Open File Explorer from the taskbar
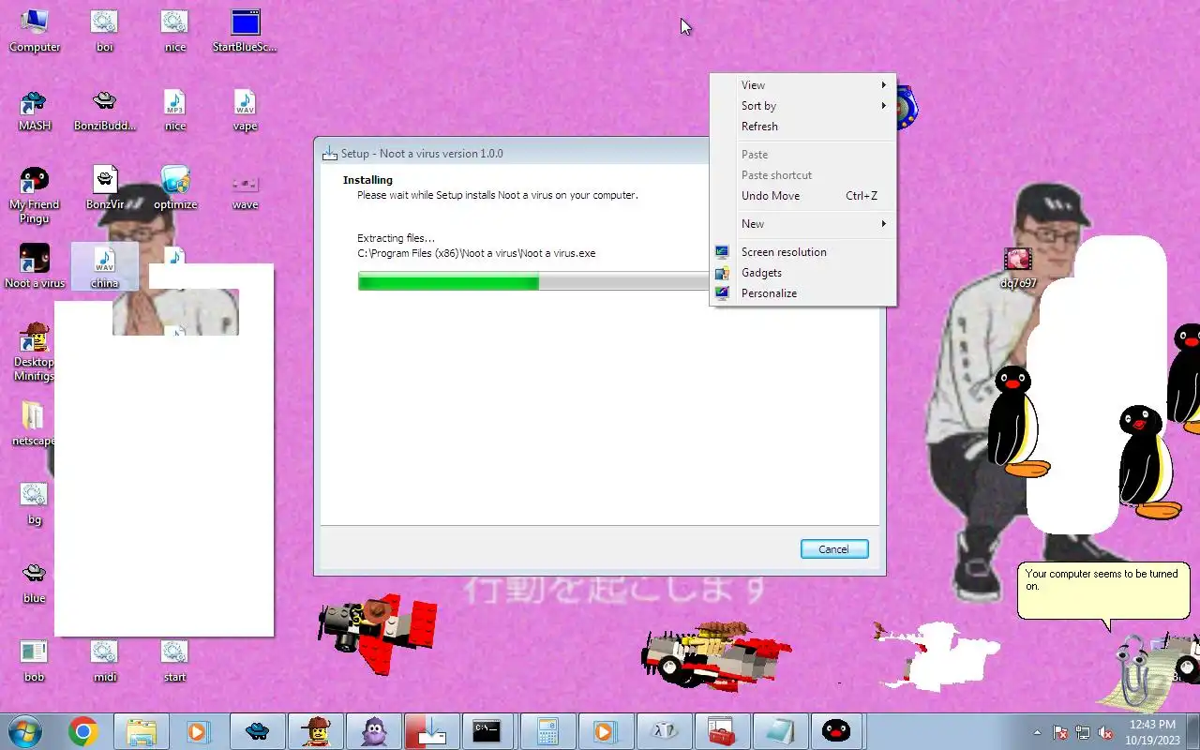 [142, 731]
